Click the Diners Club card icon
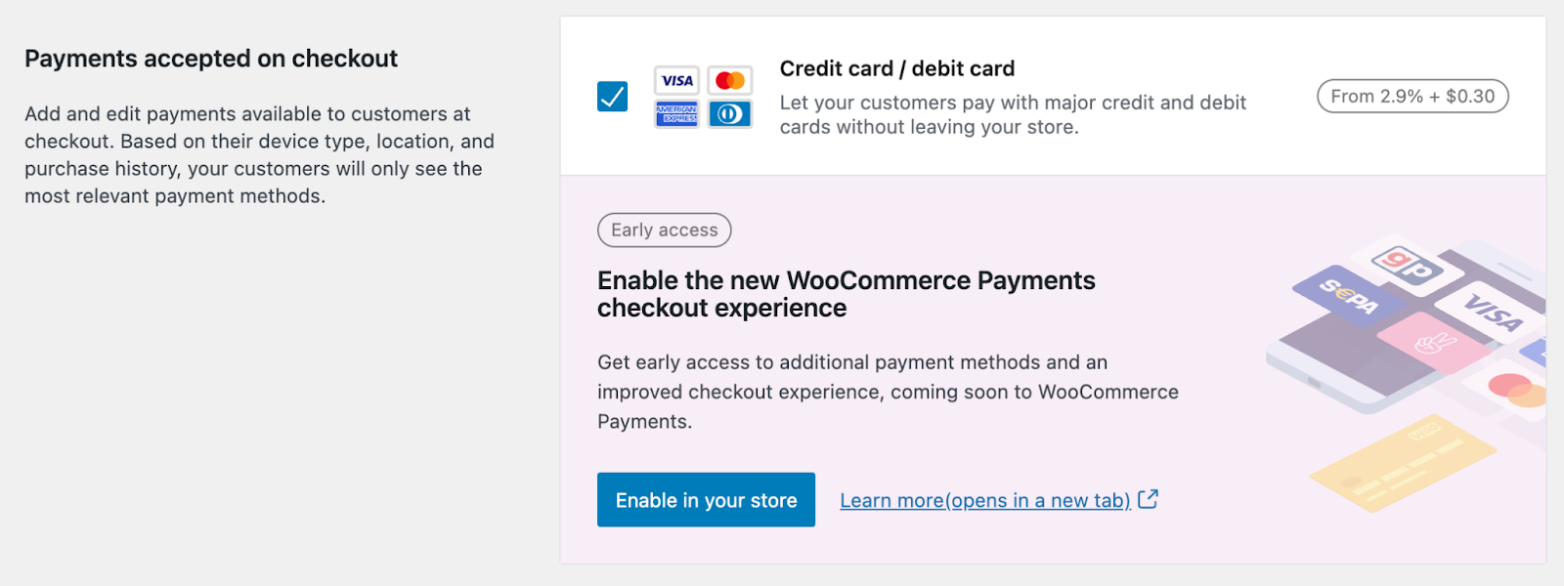This screenshot has width=1564, height=586. click(729, 113)
